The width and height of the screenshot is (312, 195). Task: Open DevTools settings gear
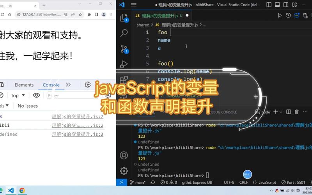click(87, 85)
